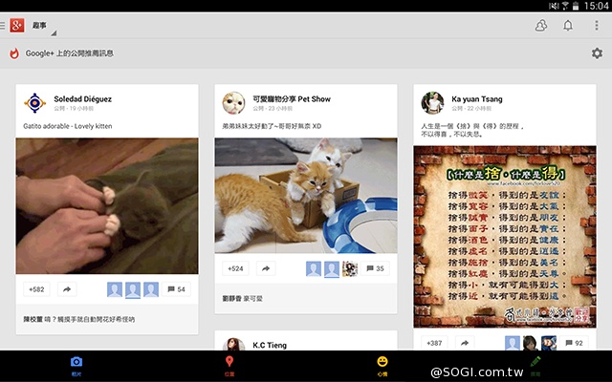Tap first blue avatar on Pet Show post
This screenshot has width=612, height=382.
pyautogui.click(x=314, y=268)
